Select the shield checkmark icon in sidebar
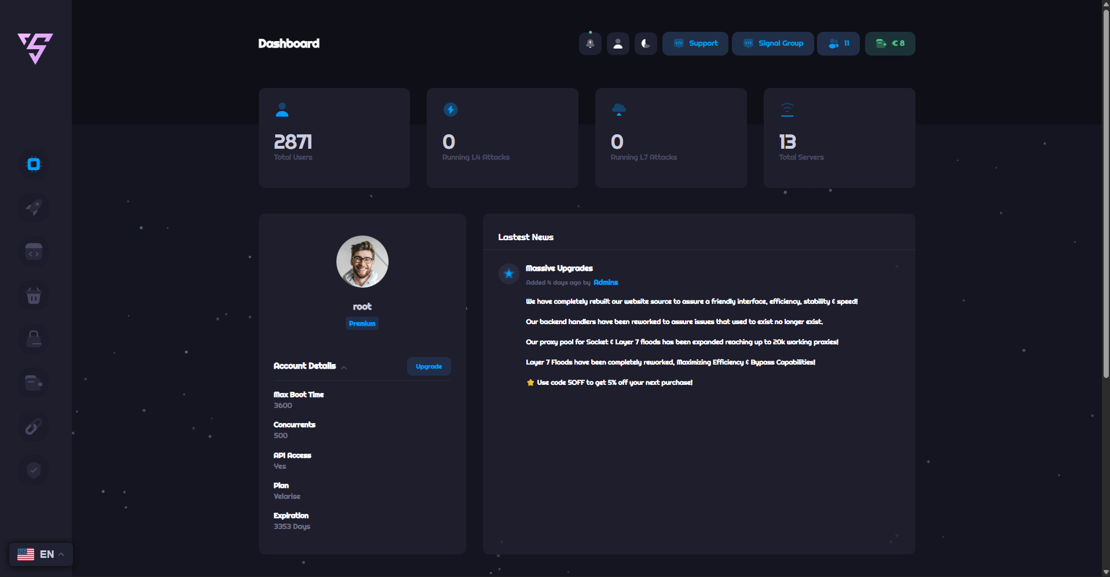This screenshot has height=577, width=1110. point(34,470)
